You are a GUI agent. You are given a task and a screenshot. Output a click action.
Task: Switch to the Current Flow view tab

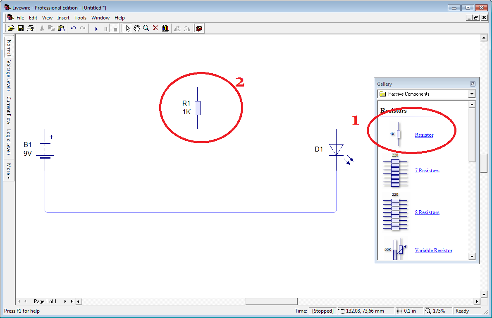point(9,111)
